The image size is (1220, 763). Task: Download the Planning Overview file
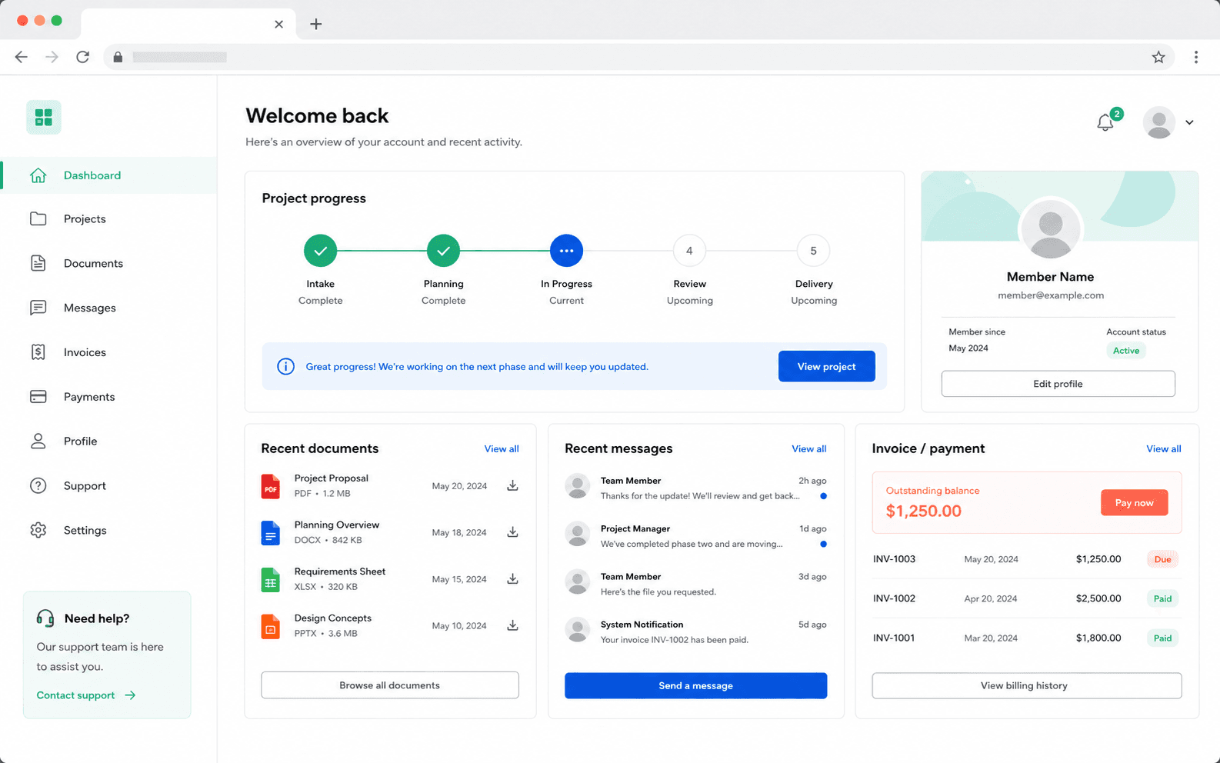pyautogui.click(x=512, y=532)
